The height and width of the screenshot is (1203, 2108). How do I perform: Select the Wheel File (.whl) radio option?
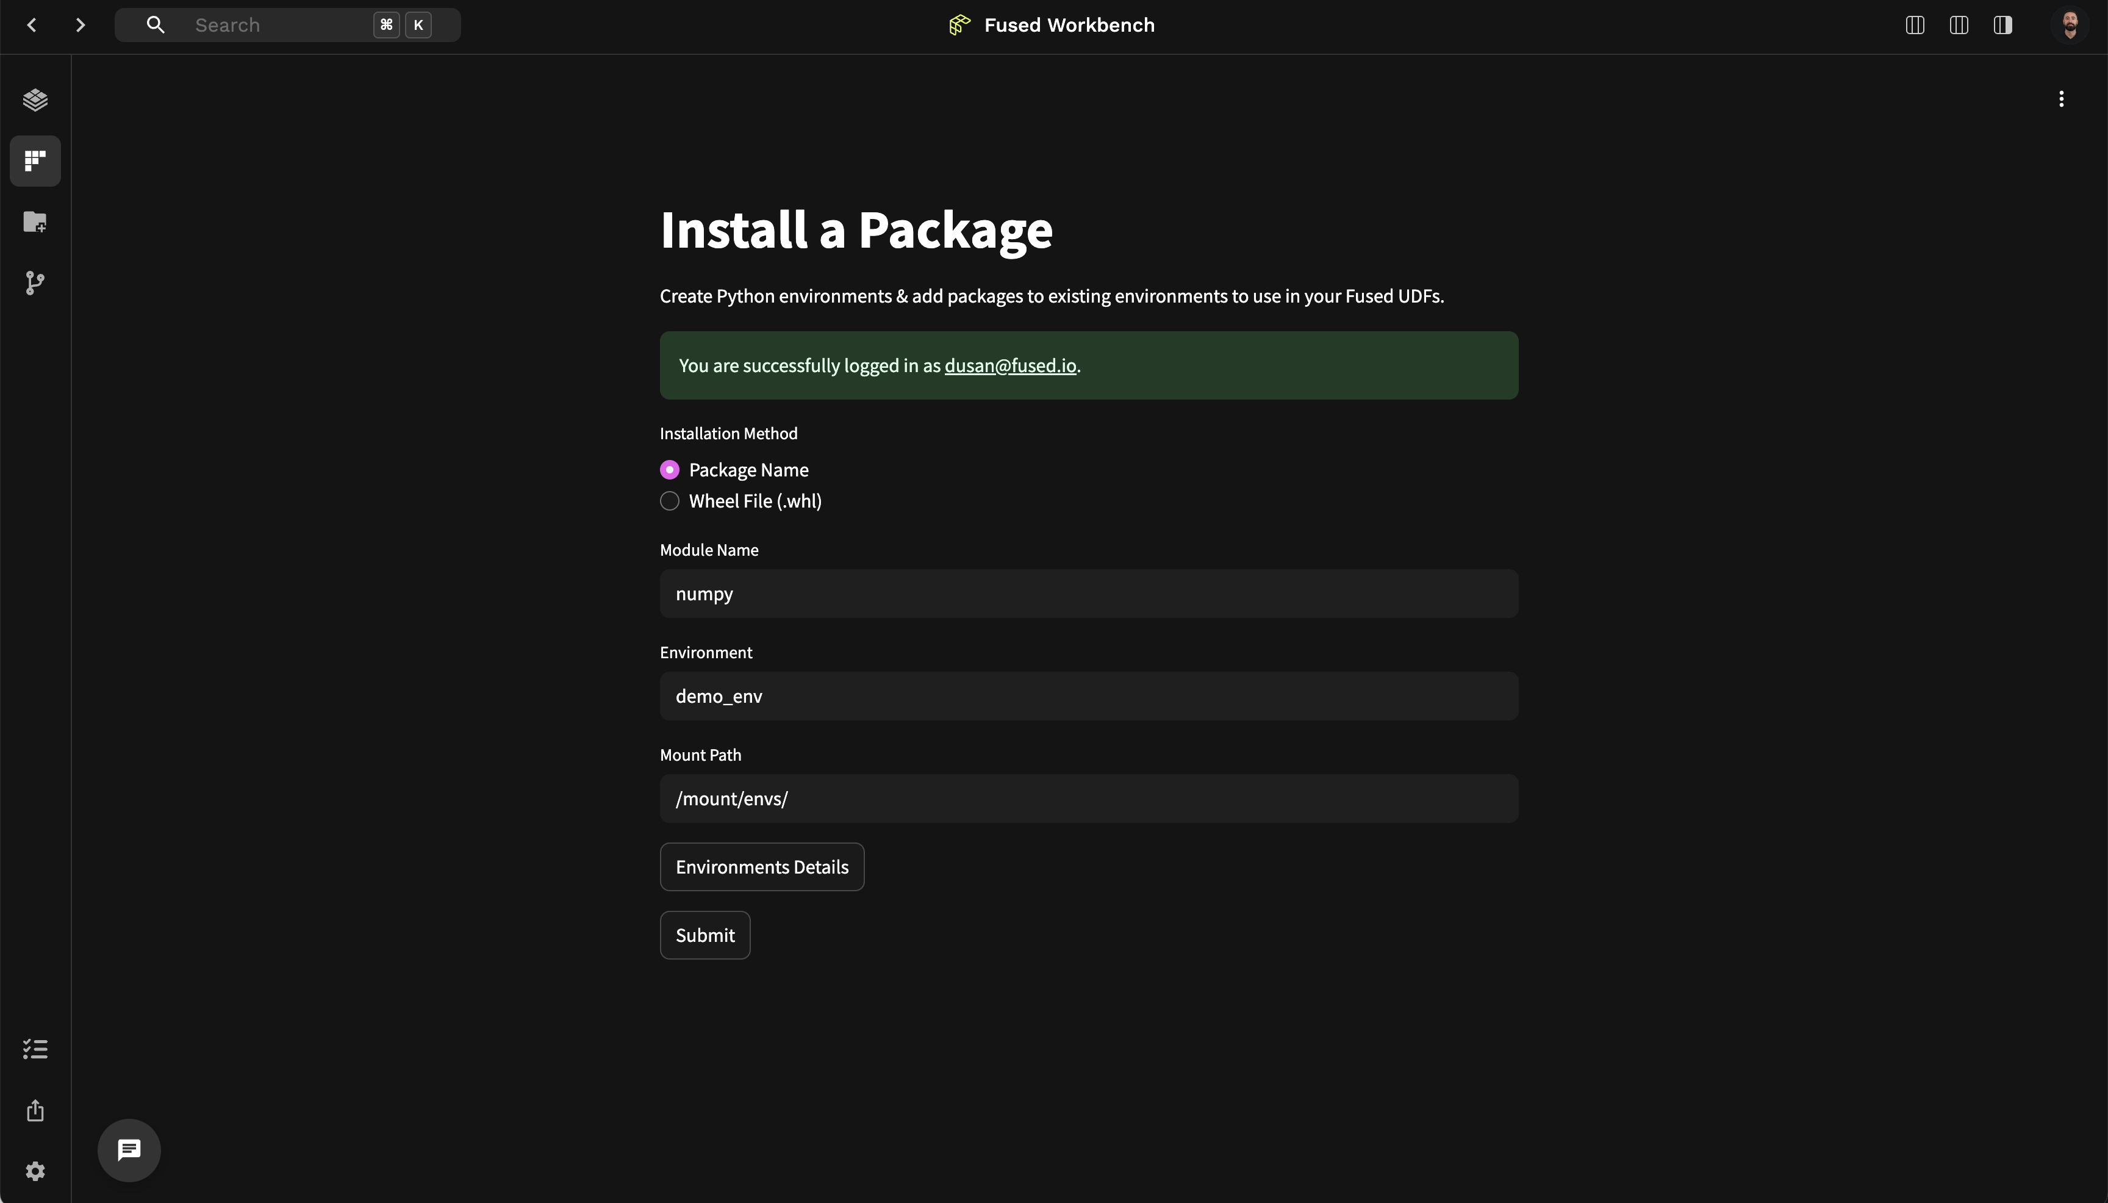tap(670, 501)
